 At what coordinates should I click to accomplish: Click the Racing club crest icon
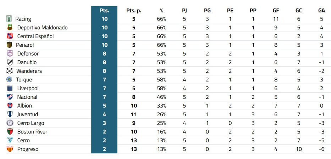[x=9, y=19]
